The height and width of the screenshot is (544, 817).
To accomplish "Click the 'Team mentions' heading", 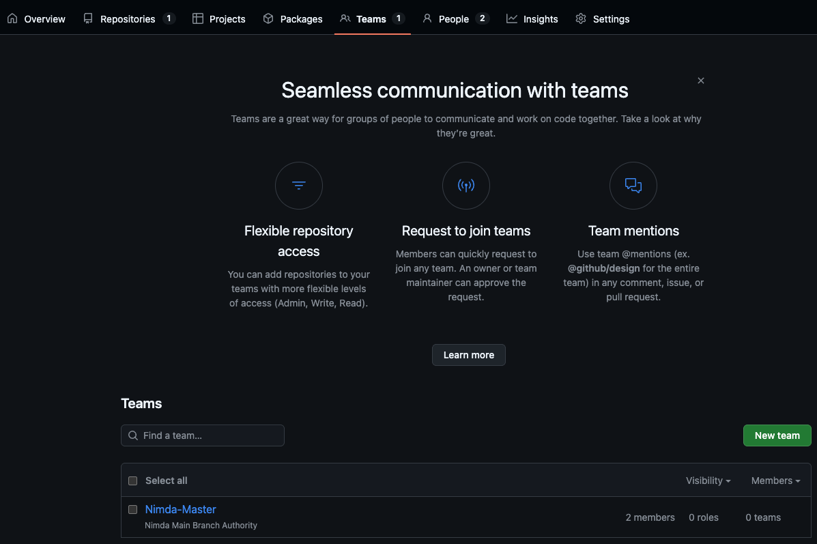I will 633,231.
